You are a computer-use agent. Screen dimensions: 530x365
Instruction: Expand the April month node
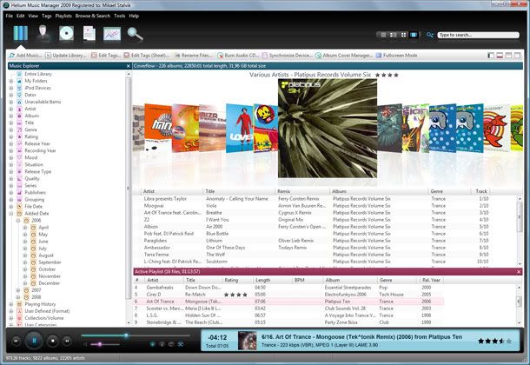tap(25, 228)
